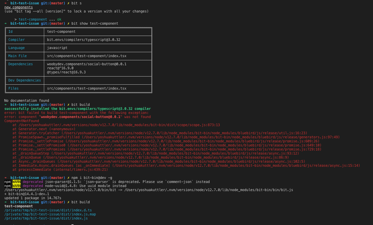
Task: Open the dist/index.js file path
Action: (x=46, y=218)
